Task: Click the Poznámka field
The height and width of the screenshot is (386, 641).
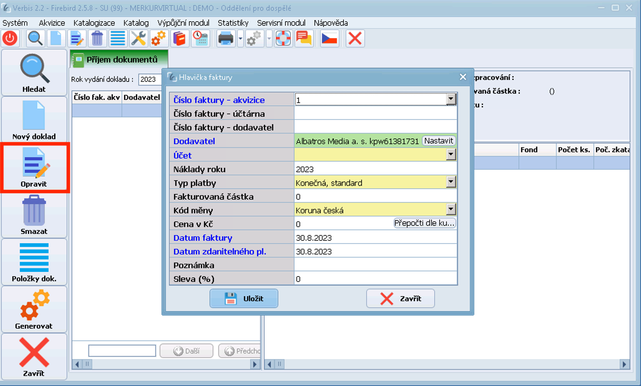Action: pyautogui.click(x=376, y=265)
